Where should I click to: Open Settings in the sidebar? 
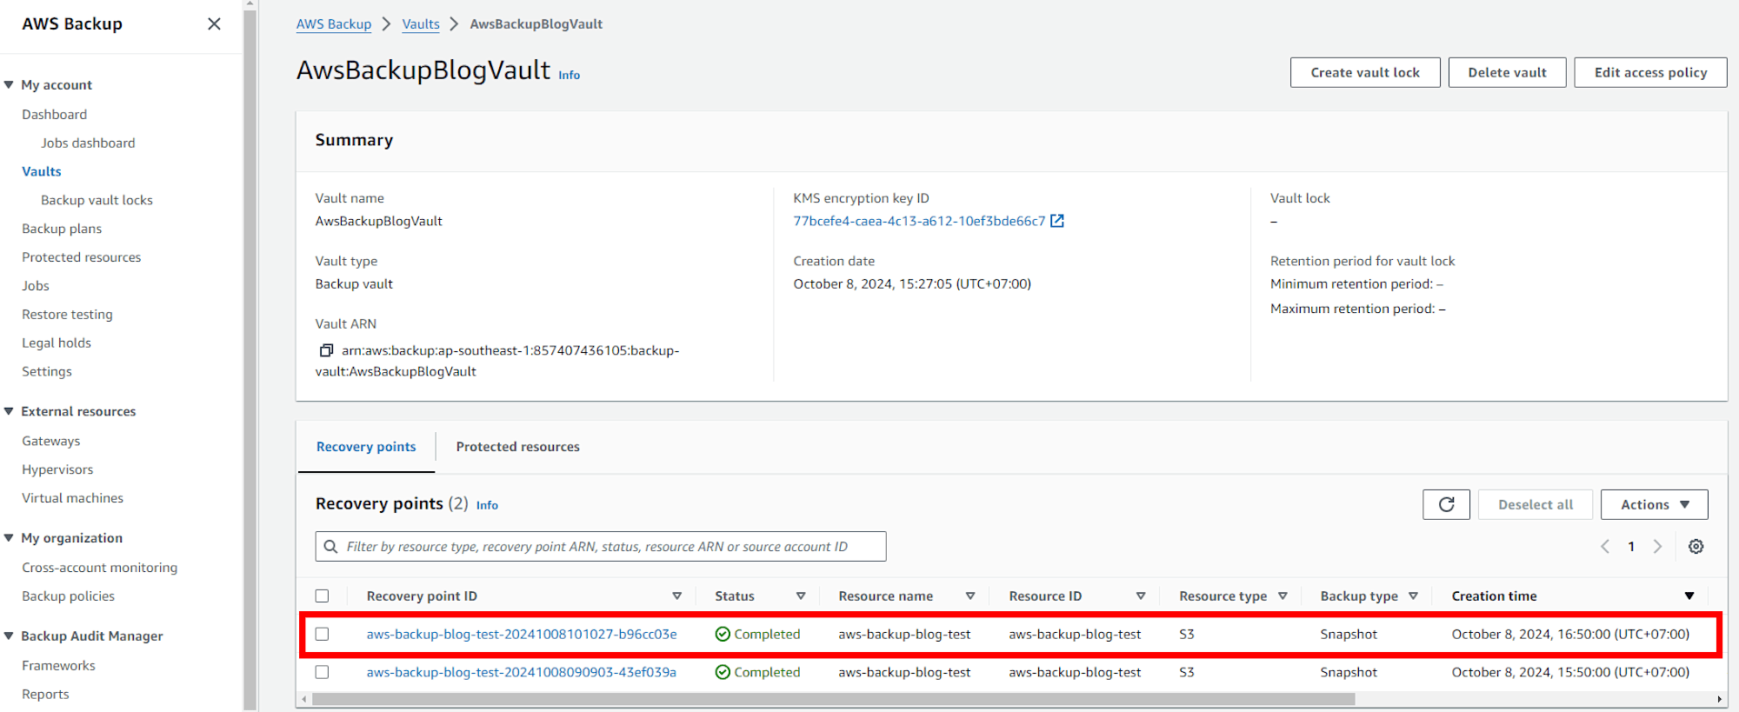[47, 372]
